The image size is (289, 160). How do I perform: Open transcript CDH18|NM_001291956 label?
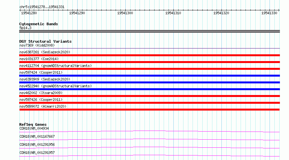point(37,144)
